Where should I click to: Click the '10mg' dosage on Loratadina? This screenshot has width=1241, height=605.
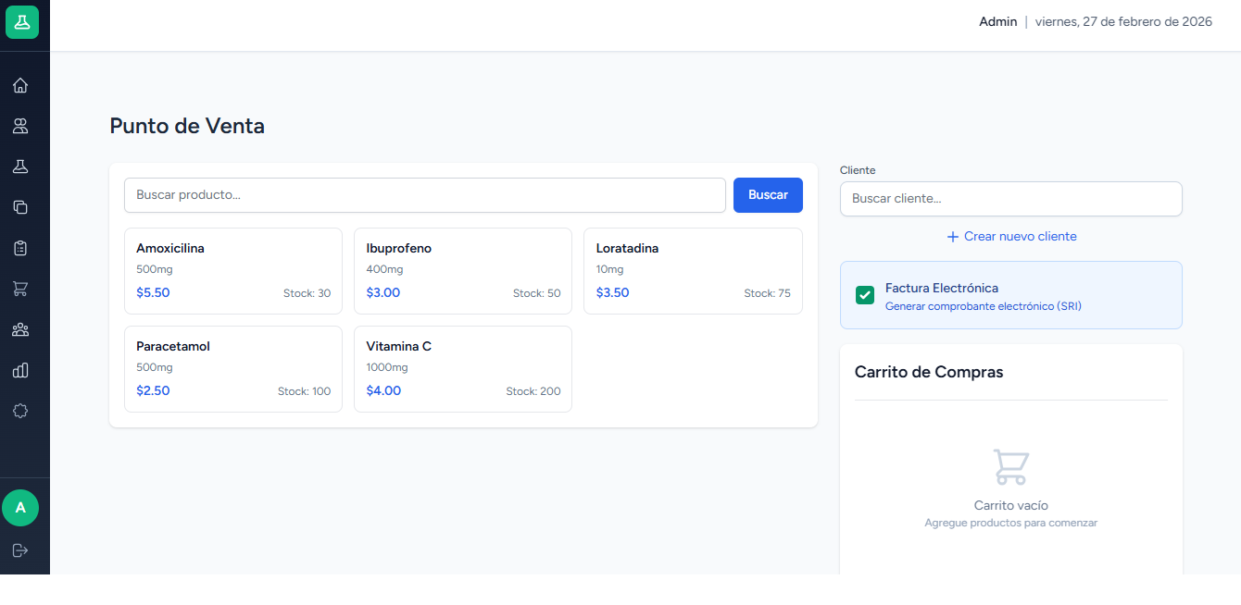609,269
